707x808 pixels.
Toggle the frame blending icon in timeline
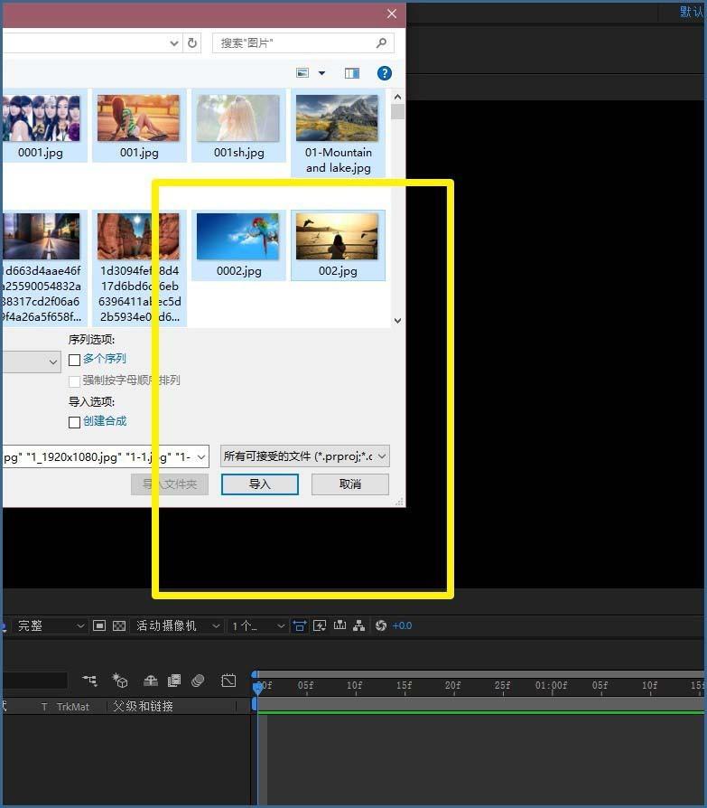[174, 681]
